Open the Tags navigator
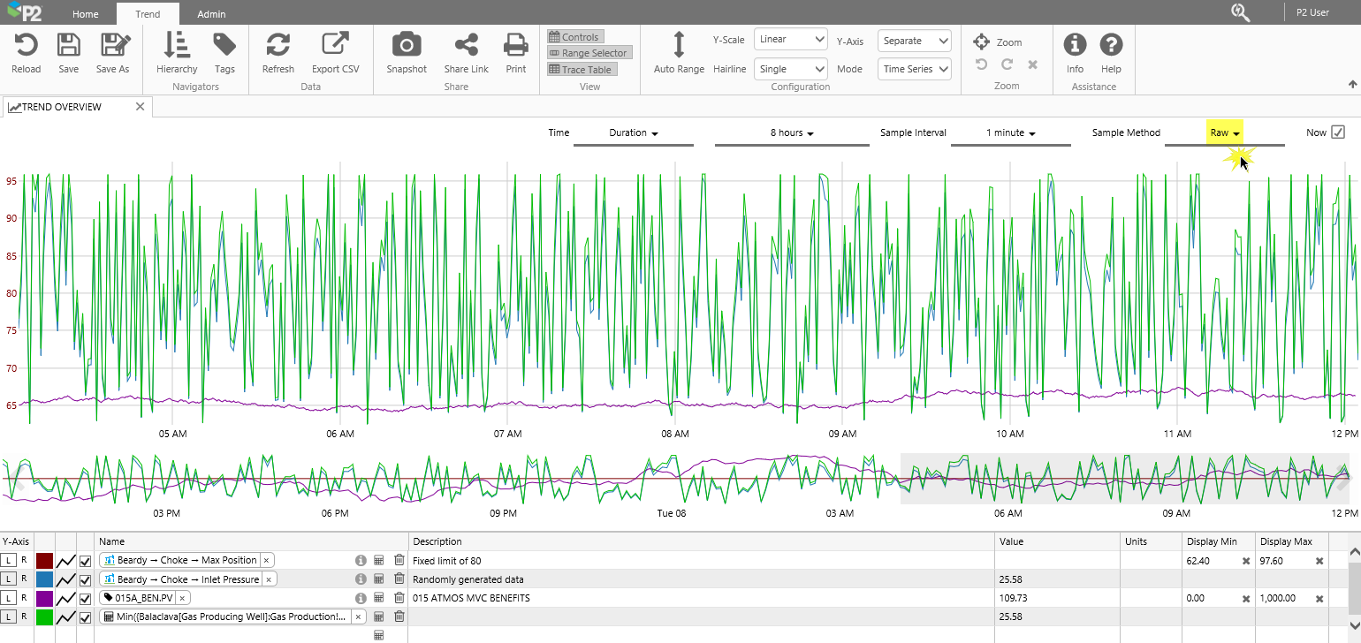 pyautogui.click(x=224, y=45)
